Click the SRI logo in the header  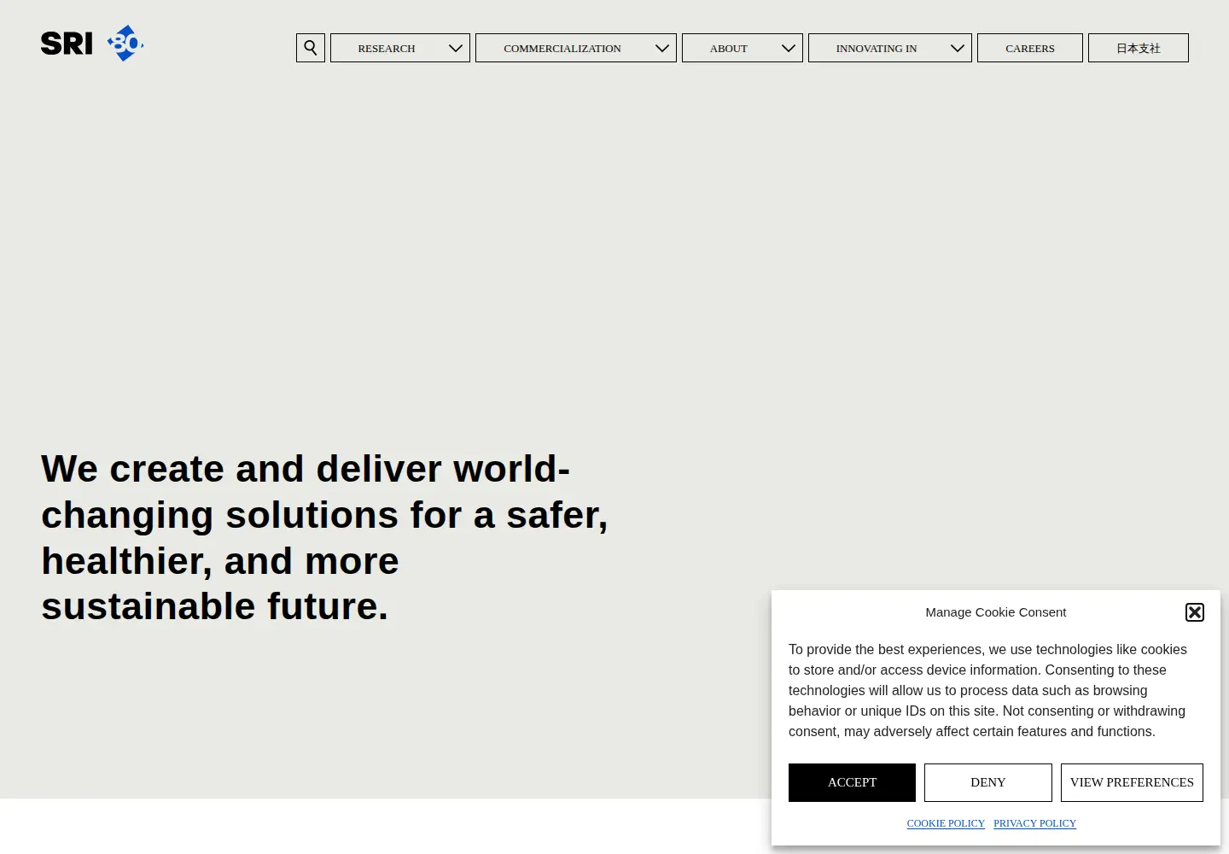coord(92,44)
